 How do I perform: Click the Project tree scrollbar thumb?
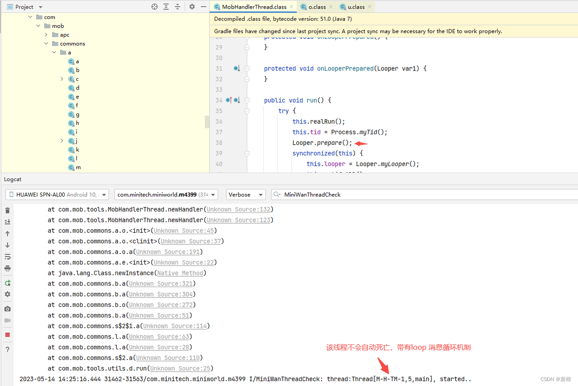(207, 122)
